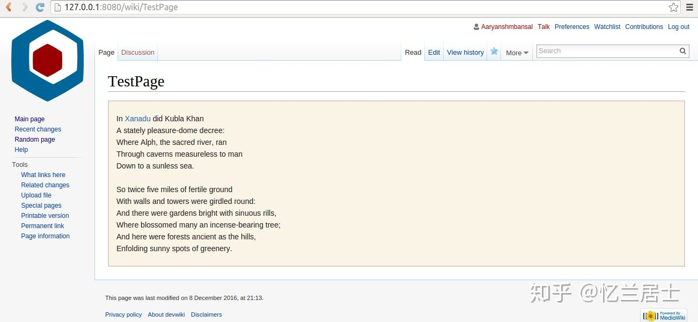Reload the page with the refresh icon
Screen dimensions: 698x322
tap(40, 7)
